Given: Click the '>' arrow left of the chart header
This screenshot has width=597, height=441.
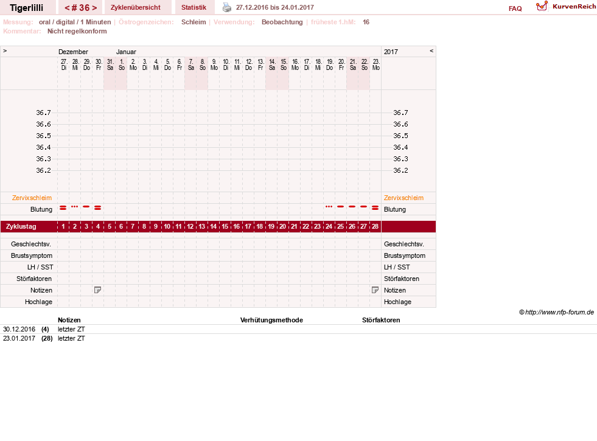Looking at the screenshot, I should tap(5, 50).
